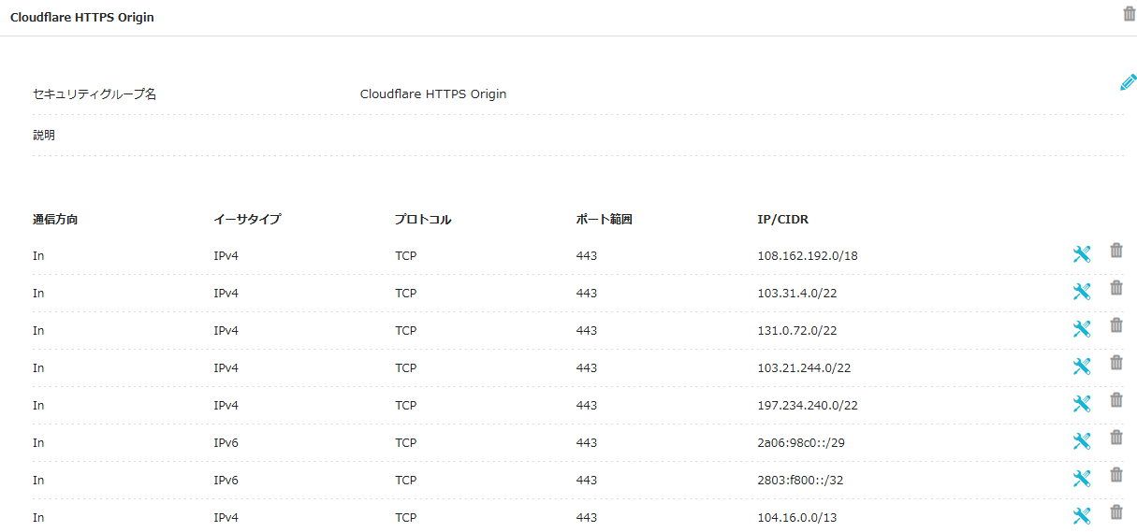
Task: Click port 443 in the 104.16.0.0/13 row
Action: point(587,517)
